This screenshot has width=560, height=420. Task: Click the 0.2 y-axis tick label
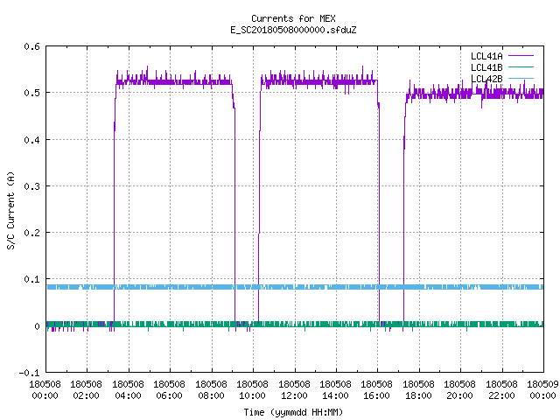(x=31, y=233)
